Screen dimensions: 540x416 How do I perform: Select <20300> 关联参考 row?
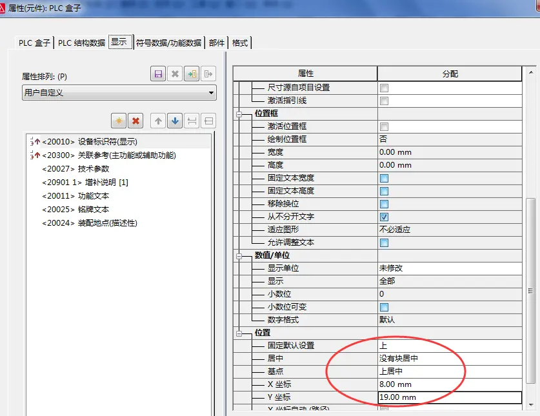119,155
